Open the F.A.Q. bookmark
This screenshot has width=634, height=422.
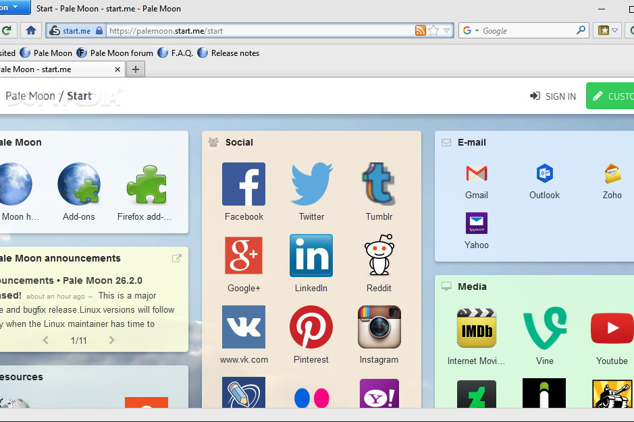point(175,53)
